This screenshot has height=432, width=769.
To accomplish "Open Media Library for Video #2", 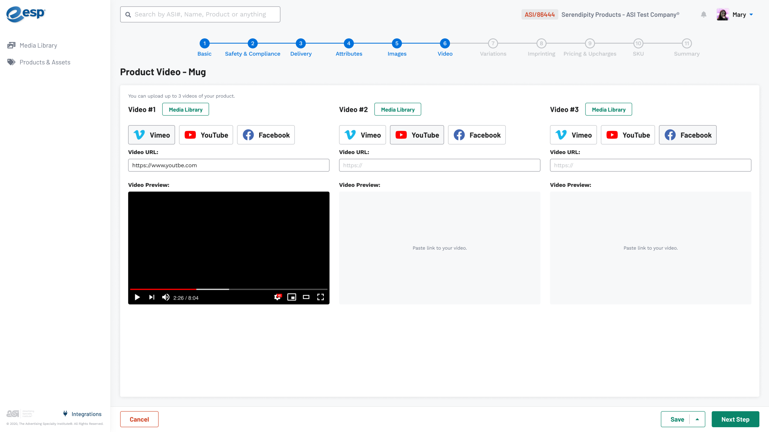I will 398,109.
